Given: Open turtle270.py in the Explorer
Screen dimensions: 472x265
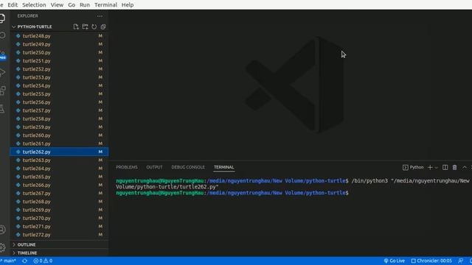Looking at the screenshot, I should [60, 218].
